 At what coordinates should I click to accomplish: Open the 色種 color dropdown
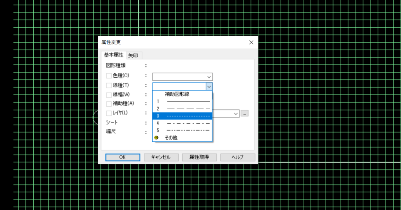tap(209, 77)
